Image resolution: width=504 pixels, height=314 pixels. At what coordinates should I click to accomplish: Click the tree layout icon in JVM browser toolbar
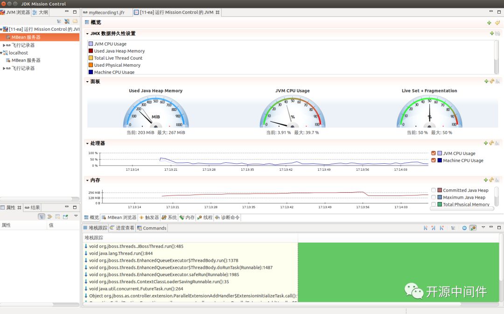[x=59, y=21]
